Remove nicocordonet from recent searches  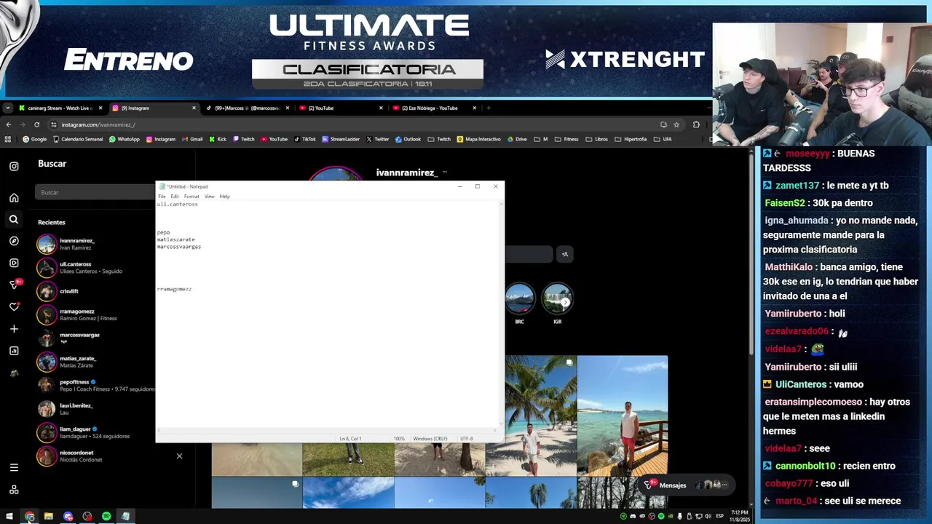click(179, 456)
